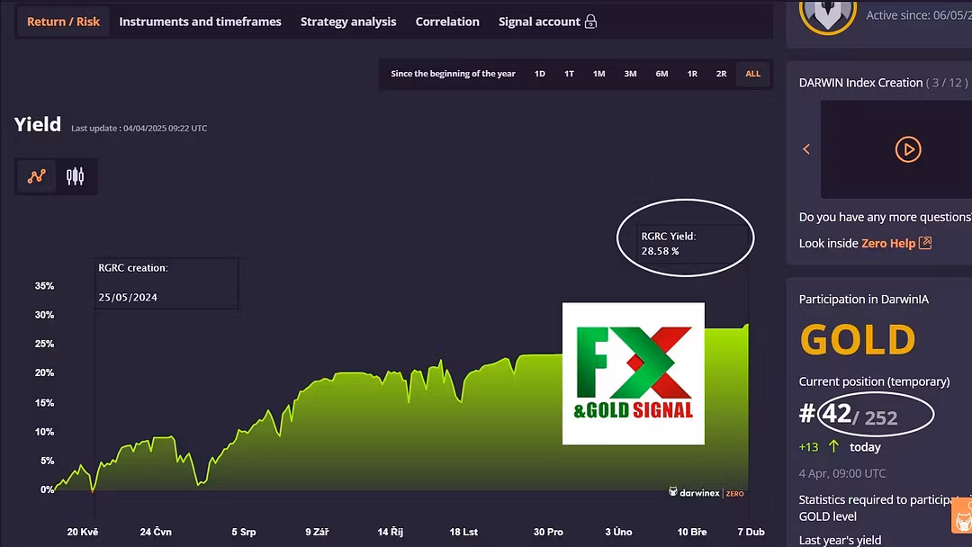
Task: Click the user avatar badge at top
Action: pos(828,15)
